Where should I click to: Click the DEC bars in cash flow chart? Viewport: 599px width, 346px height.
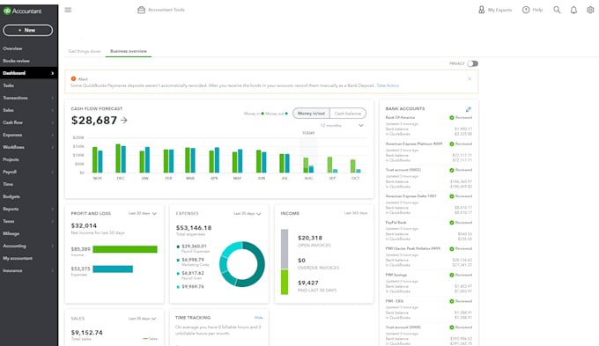pyautogui.click(x=121, y=158)
